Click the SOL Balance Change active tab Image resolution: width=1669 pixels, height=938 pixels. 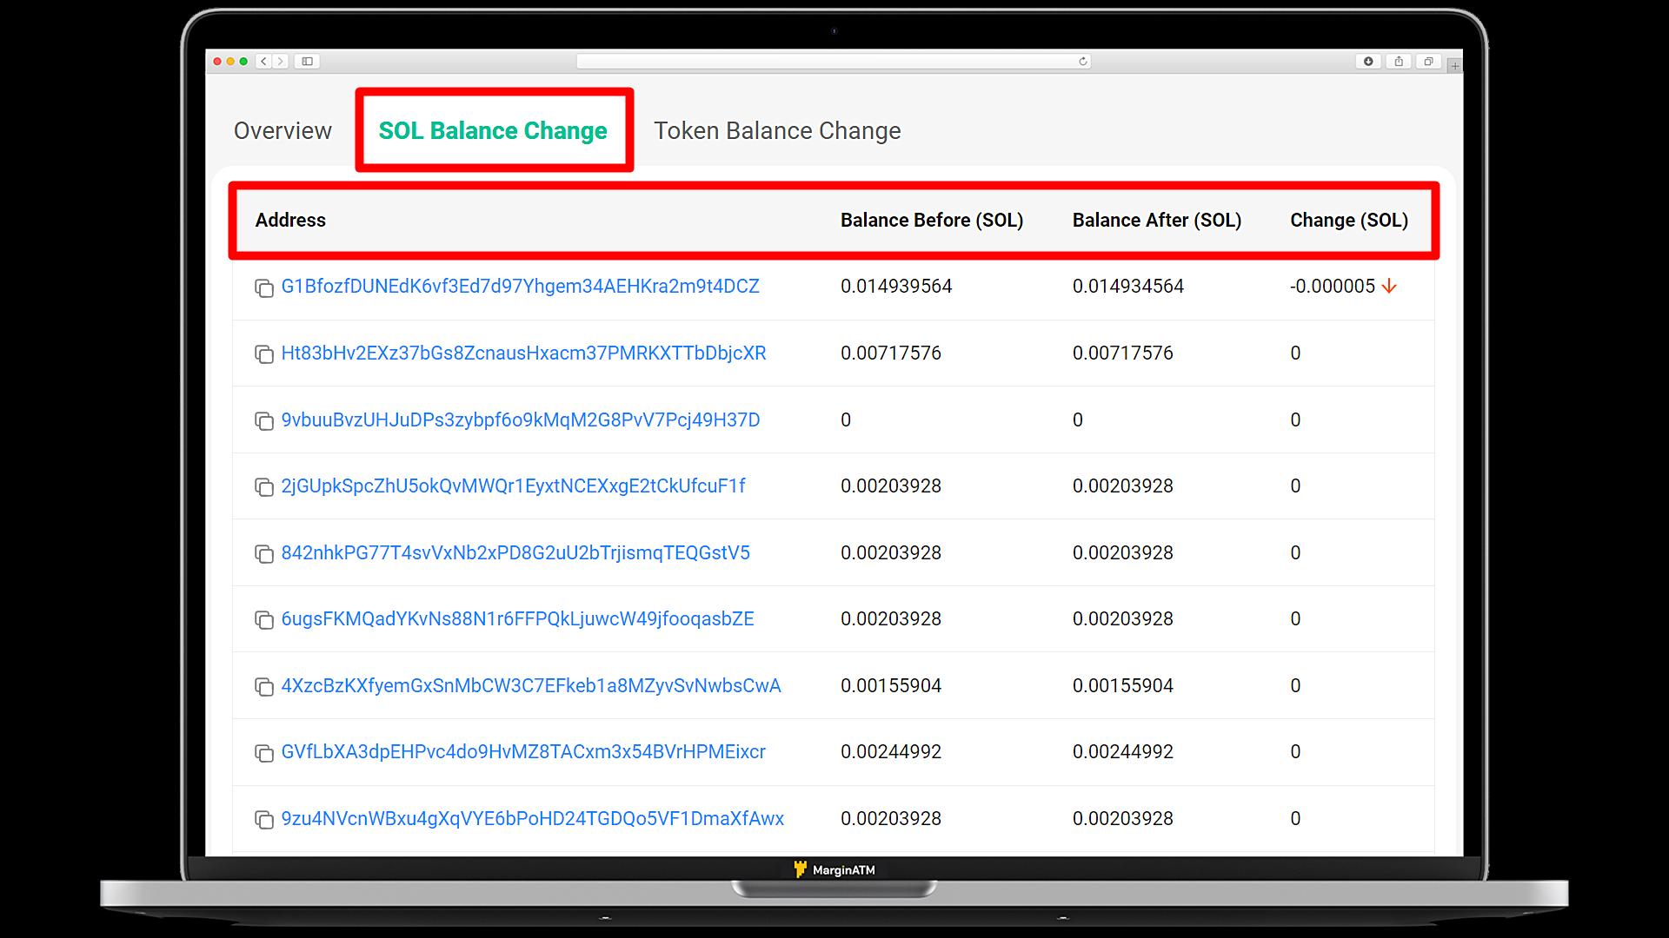point(493,129)
